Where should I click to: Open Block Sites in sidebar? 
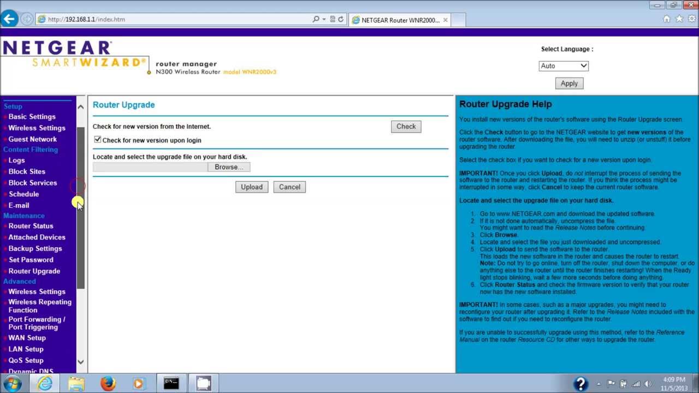point(27,171)
